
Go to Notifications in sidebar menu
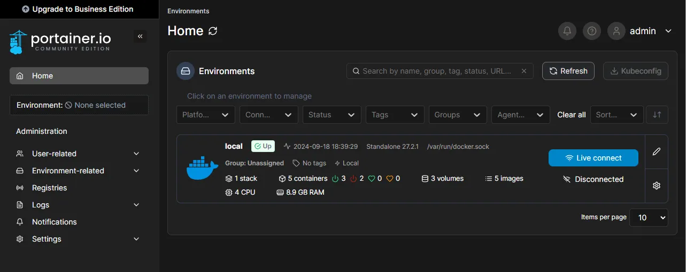pos(54,222)
